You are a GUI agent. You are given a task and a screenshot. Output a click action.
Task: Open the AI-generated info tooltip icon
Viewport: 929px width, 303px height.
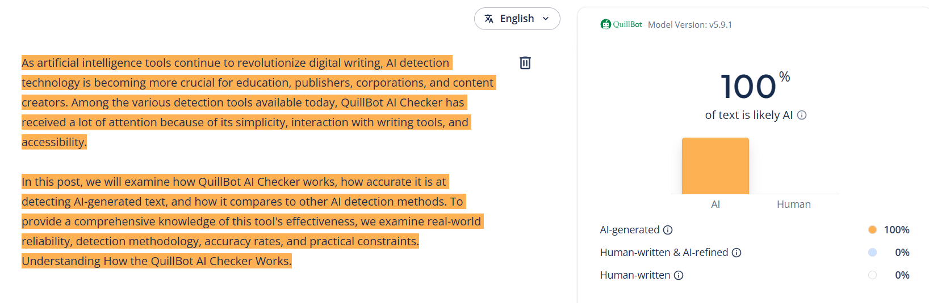[668, 230]
